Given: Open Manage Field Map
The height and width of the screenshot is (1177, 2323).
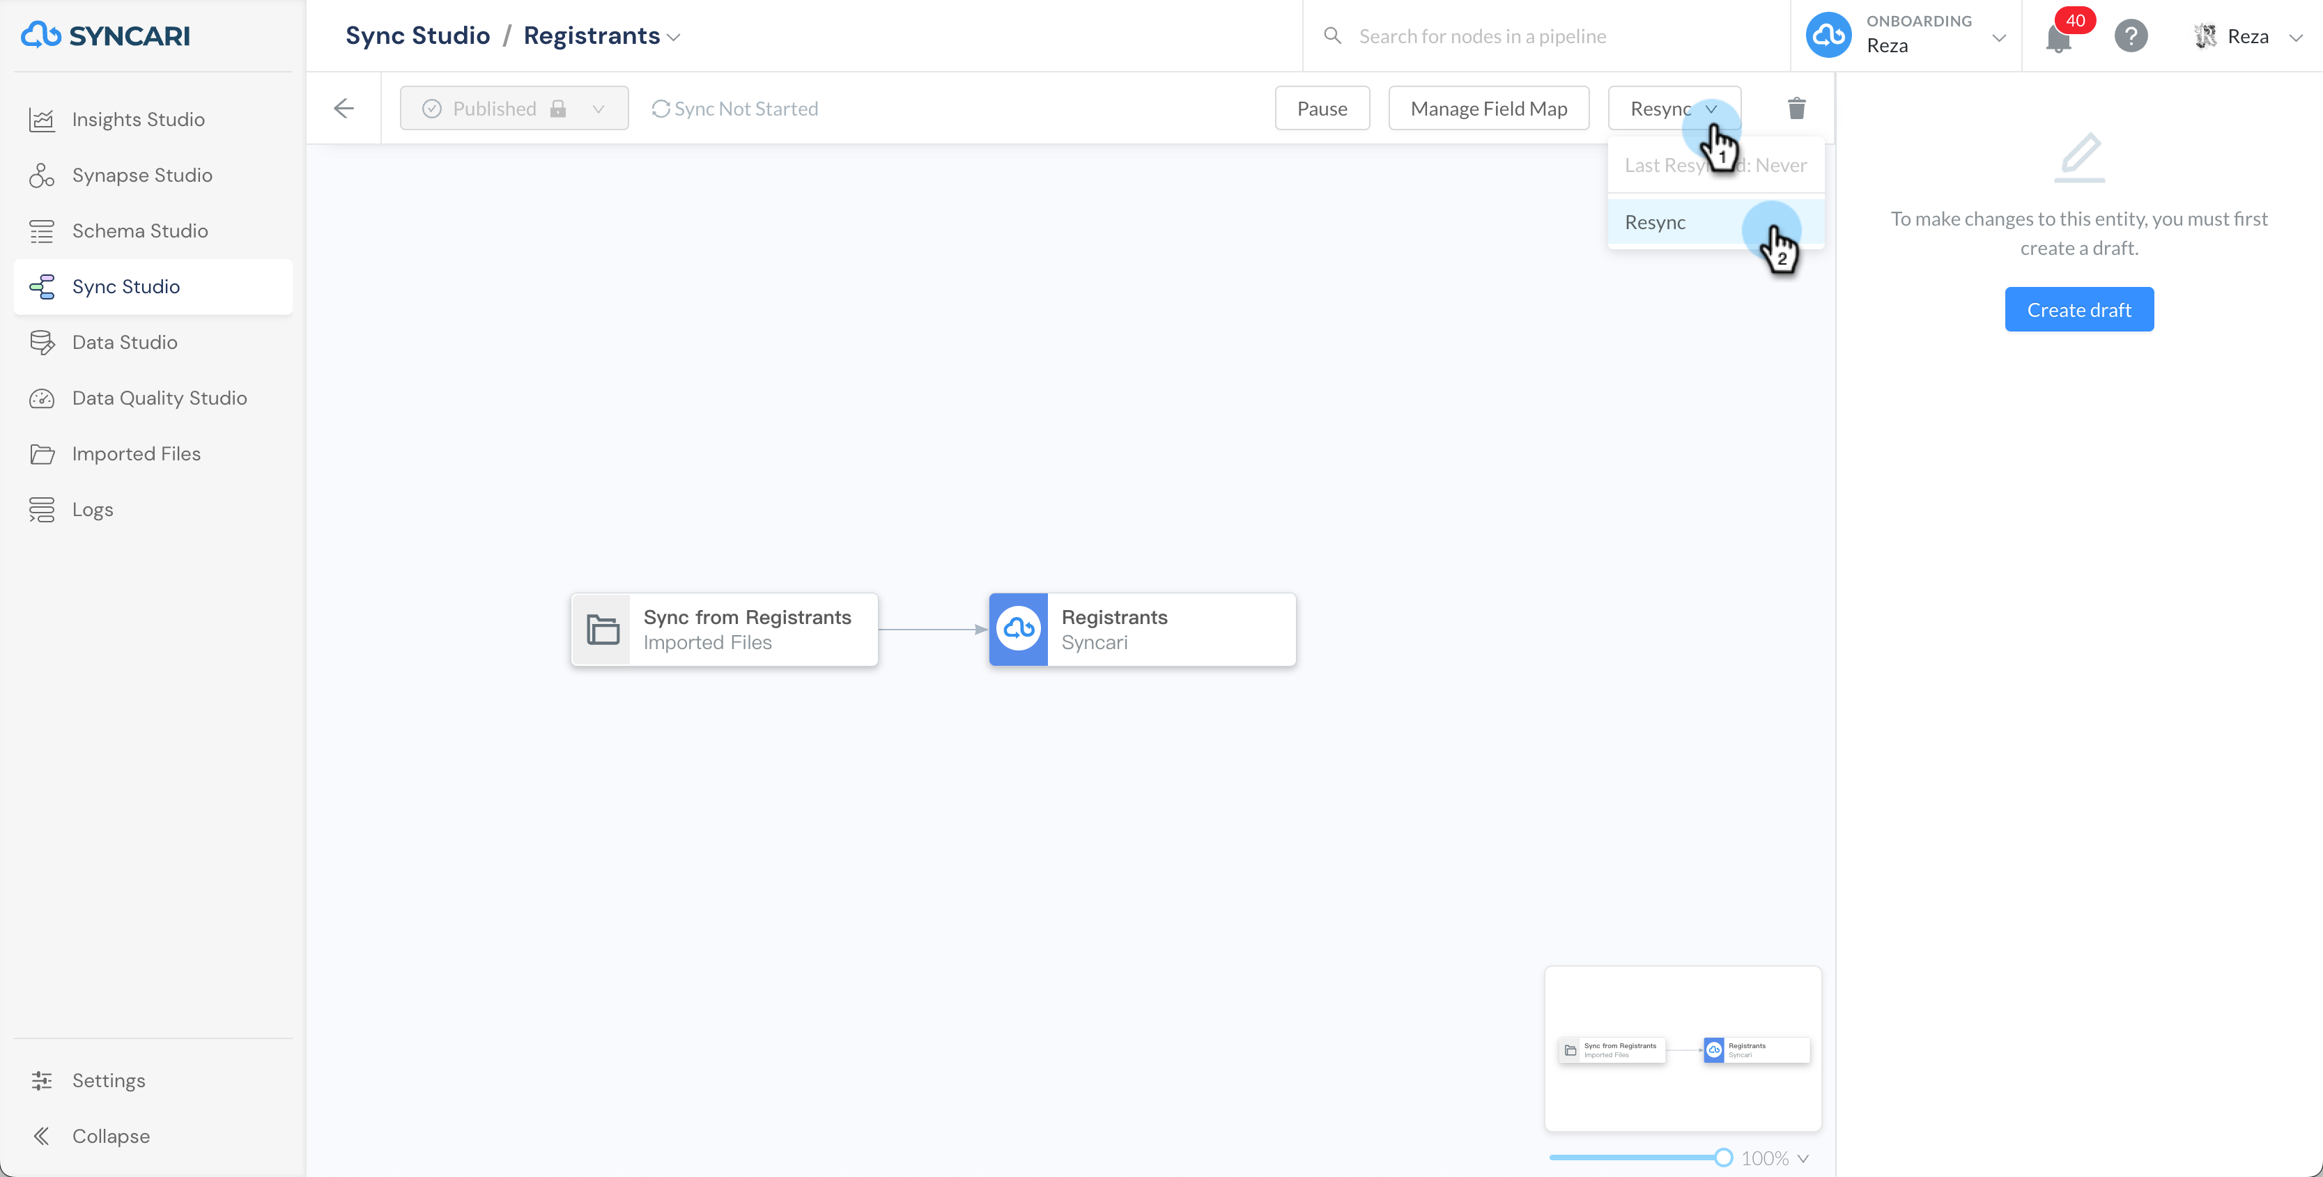Looking at the screenshot, I should [x=1489, y=108].
